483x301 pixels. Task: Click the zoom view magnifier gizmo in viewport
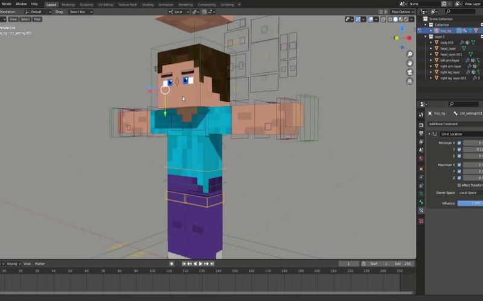click(x=410, y=54)
